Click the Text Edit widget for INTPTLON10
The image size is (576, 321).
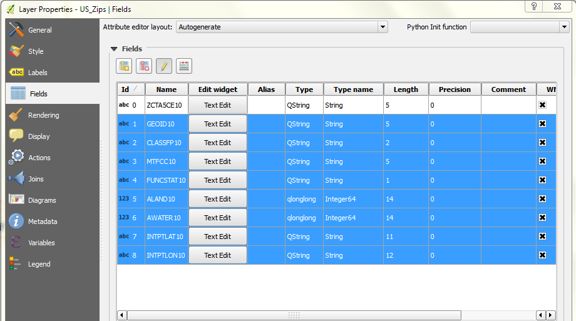(x=217, y=255)
